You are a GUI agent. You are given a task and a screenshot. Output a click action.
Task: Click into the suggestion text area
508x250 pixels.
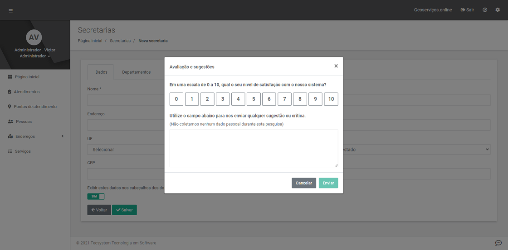(254, 148)
